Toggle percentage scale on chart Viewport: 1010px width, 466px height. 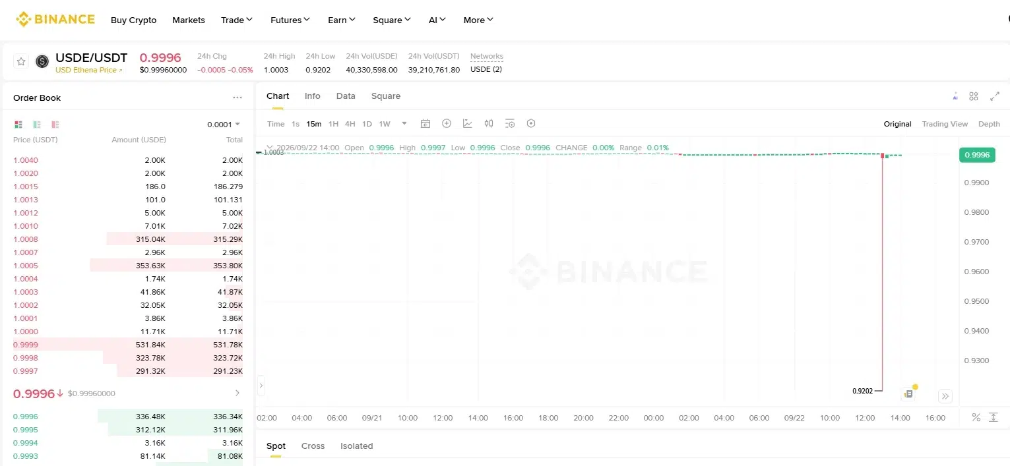tap(976, 417)
